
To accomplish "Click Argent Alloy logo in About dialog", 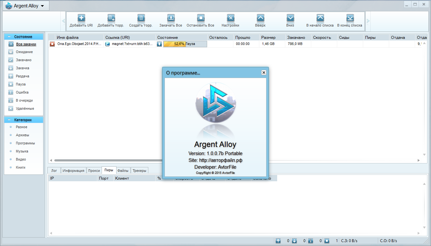I will point(215,103).
